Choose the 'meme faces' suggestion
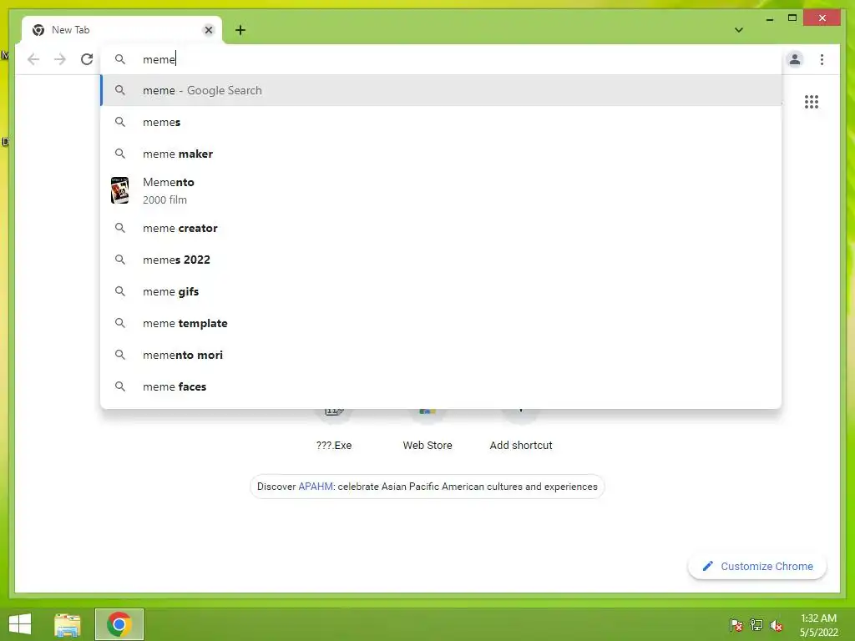855x641 pixels. 441,386
